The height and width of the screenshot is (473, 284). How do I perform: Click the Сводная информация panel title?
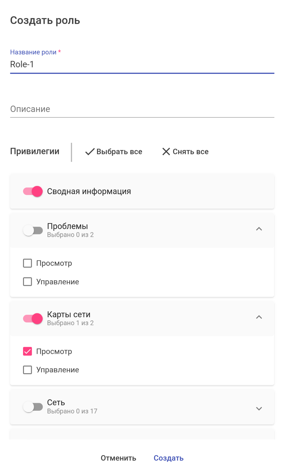click(x=89, y=191)
